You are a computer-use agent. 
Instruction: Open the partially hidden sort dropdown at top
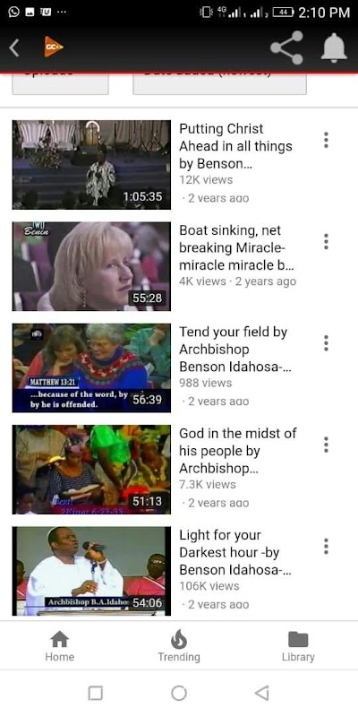[x=219, y=83]
